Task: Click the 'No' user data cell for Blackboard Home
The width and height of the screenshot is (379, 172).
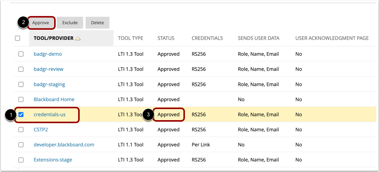Action: point(241,100)
